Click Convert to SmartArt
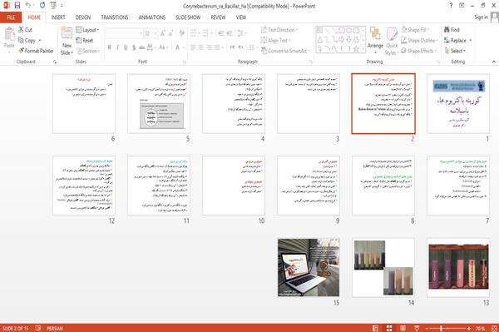 [x=285, y=51]
